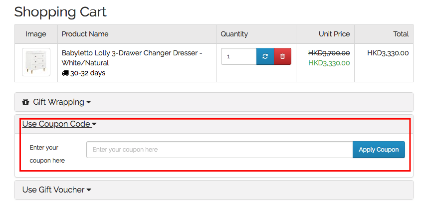Collapse the Use Coupon Code caret arrow
Viewport: 428px width, 201px height.
click(x=94, y=124)
